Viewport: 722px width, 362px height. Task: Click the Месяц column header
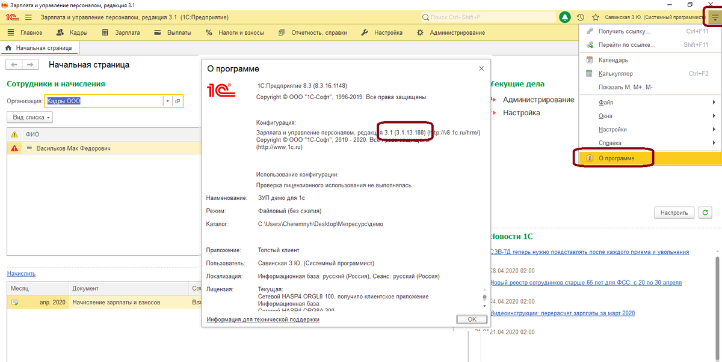click(38, 289)
